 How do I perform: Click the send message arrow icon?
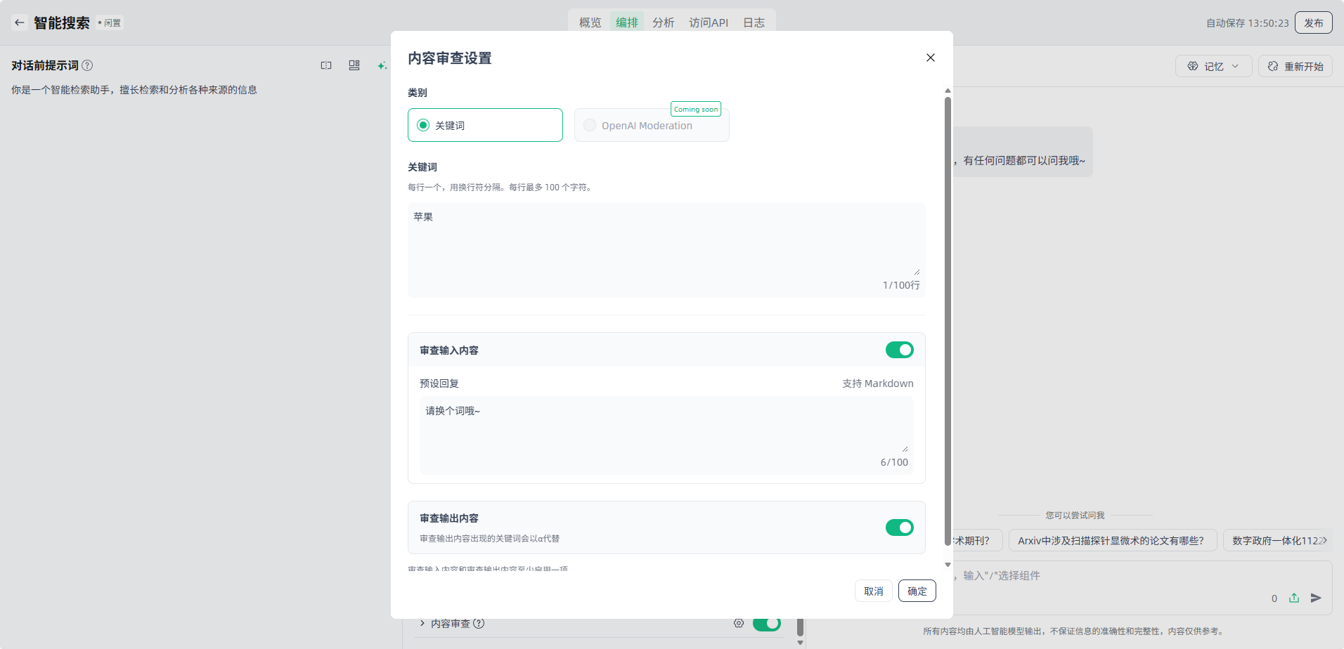point(1316,598)
